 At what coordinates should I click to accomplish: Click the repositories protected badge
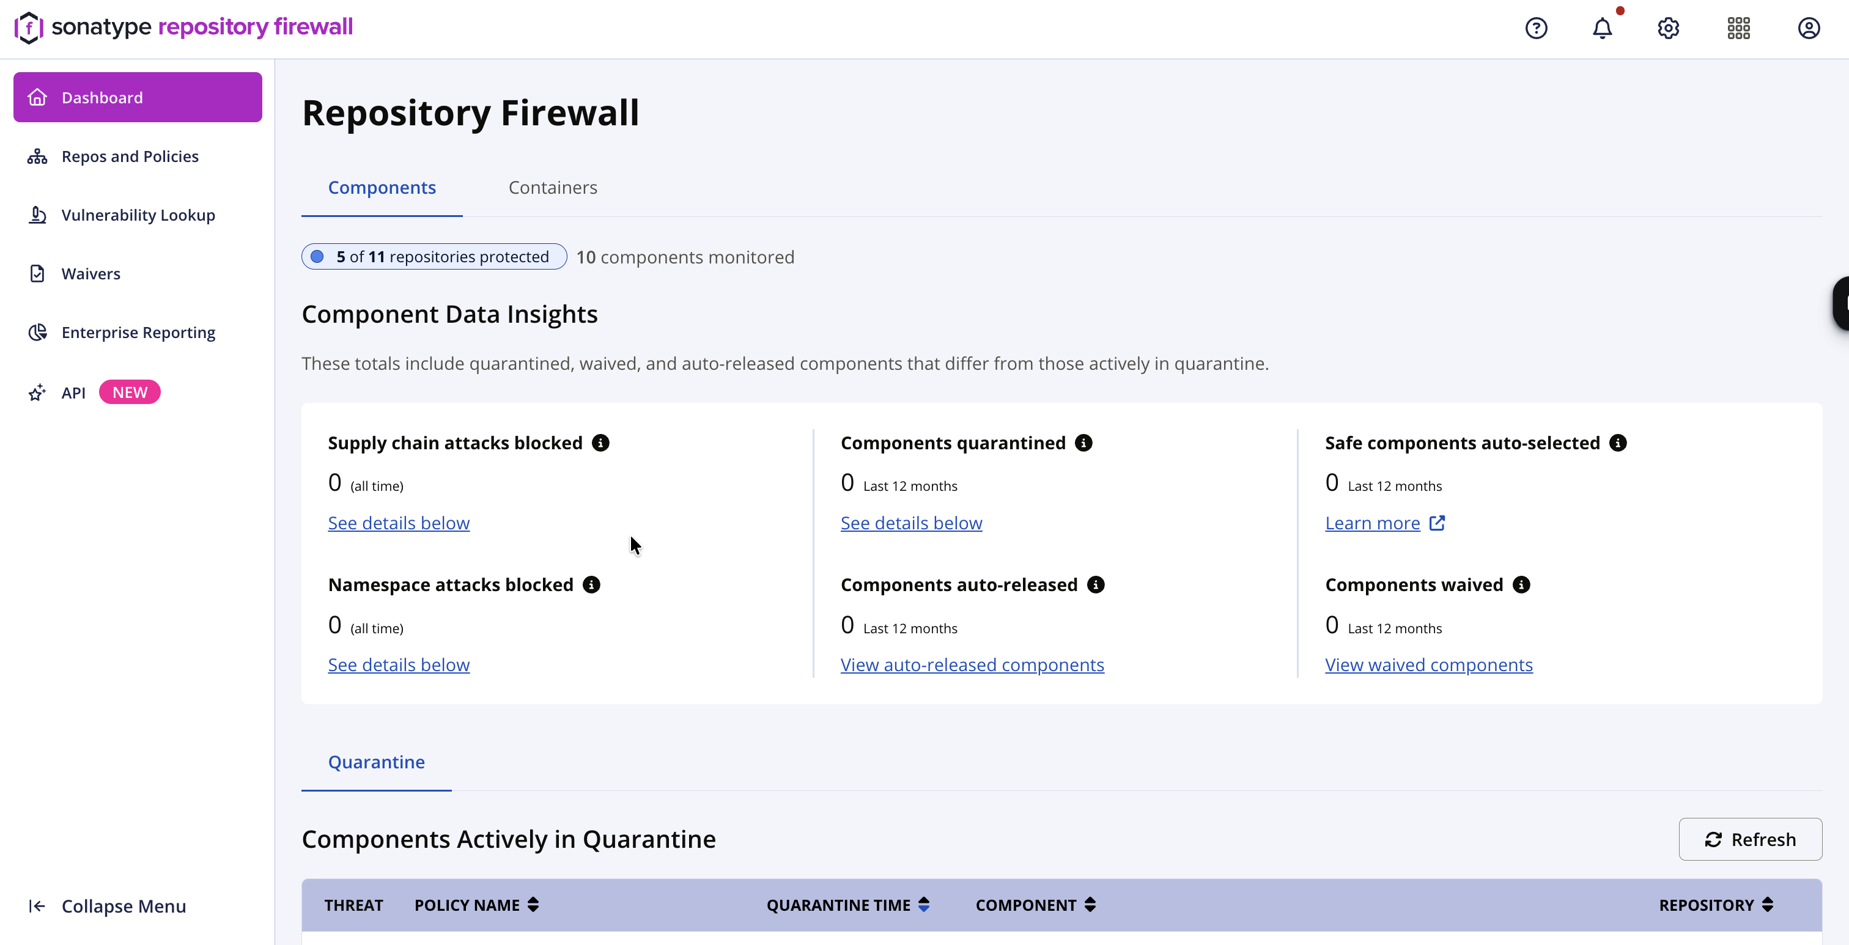click(434, 257)
